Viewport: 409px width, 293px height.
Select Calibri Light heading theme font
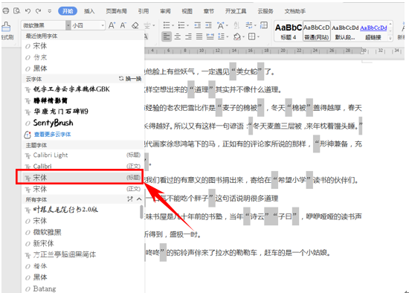pos(83,155)
